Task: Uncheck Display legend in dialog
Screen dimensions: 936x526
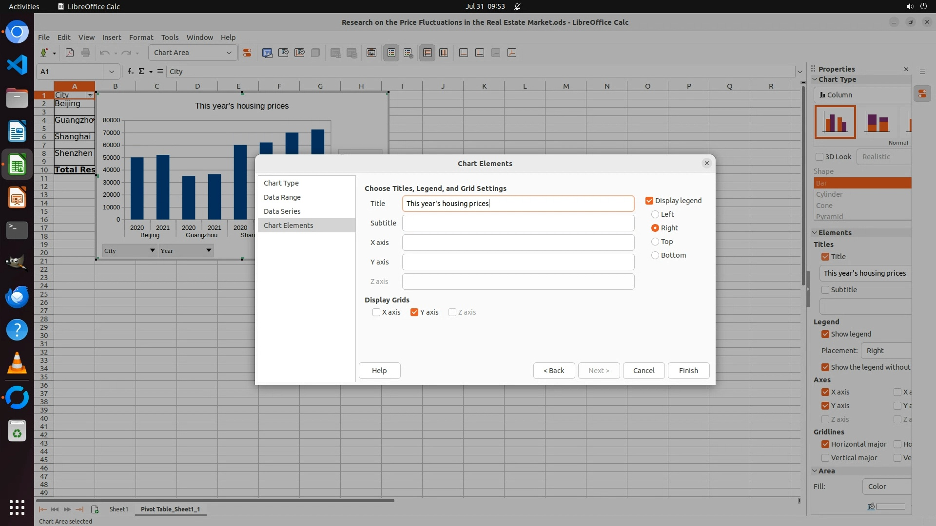Action: pyautogui.click(x=649, y=201)
